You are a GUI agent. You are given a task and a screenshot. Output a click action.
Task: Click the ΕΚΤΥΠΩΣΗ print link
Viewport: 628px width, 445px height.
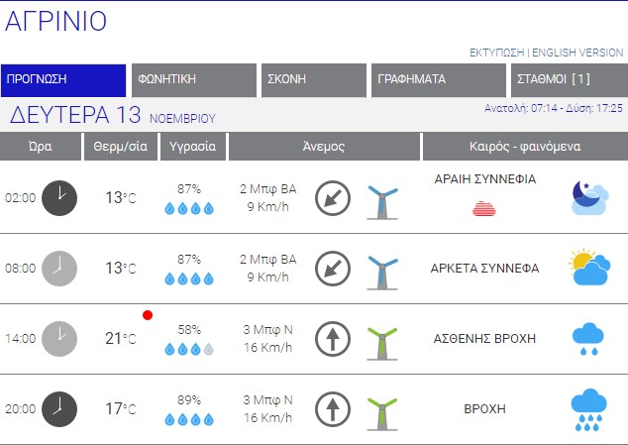(x=496, y=53)
